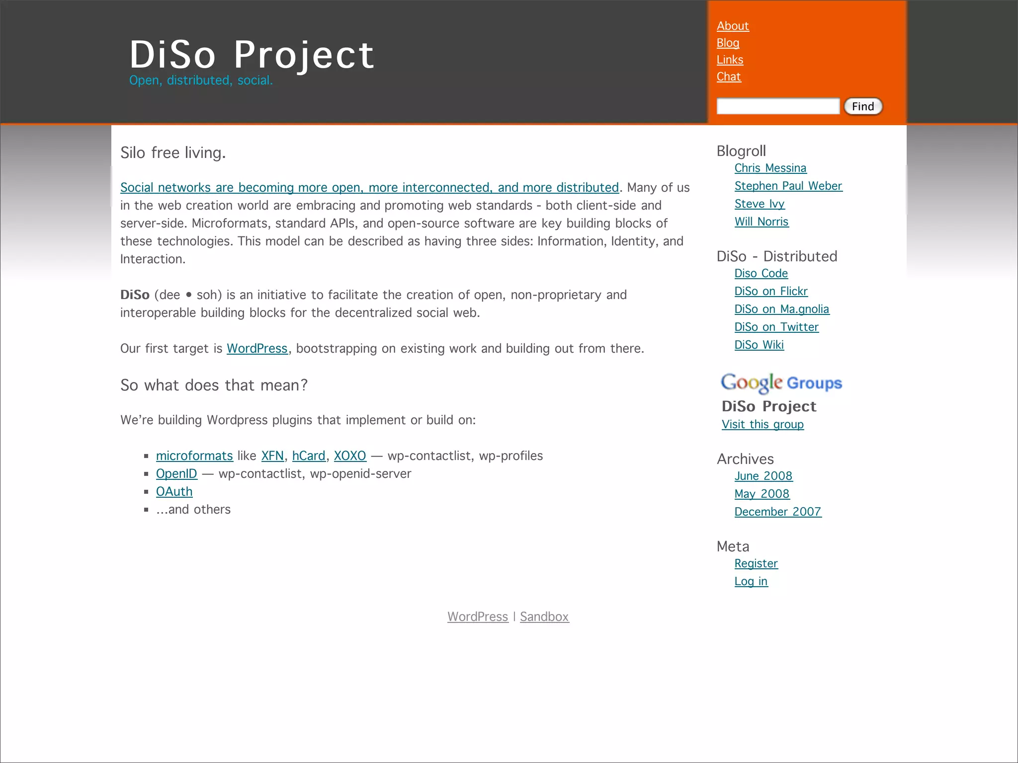Click Visit this group link

coord(762,424)
